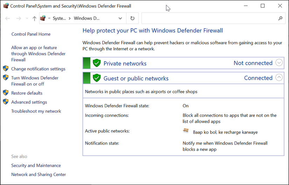Click the 'Not connected' status text
289x185 pixels.
pyautogui.click(x=253, y=63)
